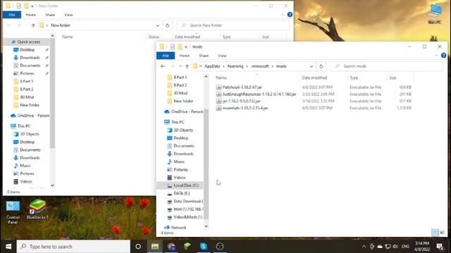Click .minecraft in the address breadcrumb
451x253 pixels.
coord(260,66)
